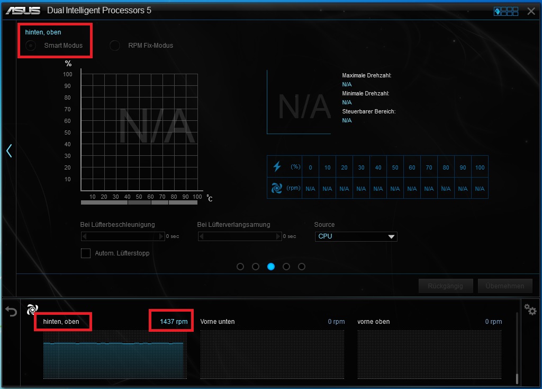This screenshot has width=542, height=389.
Task: Click the Steuerbarer Bereich N/A value
Action: point(347,120)
